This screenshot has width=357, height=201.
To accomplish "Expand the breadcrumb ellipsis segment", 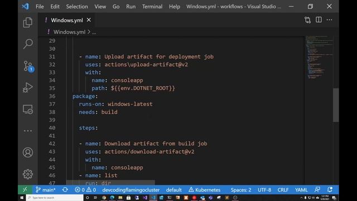I will click(x=94, y=32).
